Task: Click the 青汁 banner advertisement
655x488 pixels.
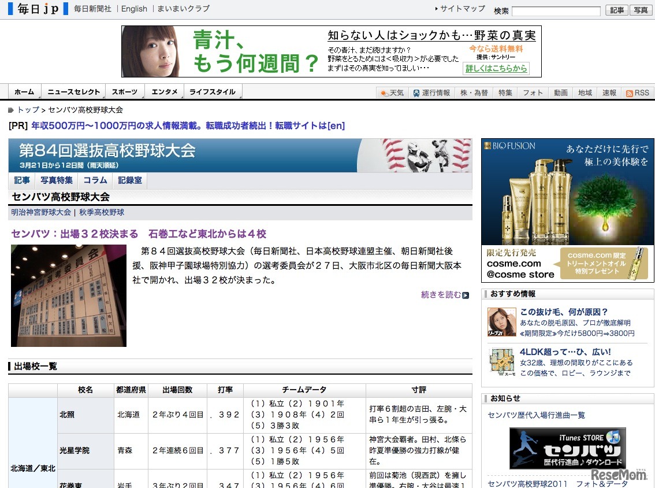Action: [x=332, y=51]
